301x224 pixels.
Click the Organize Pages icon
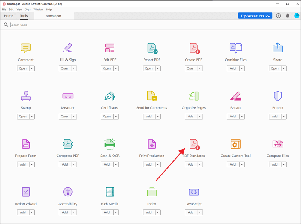click(194, 96)
